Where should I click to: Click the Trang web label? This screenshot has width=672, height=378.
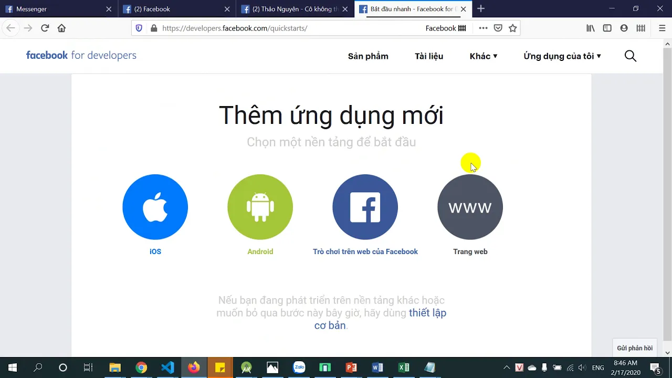click(x=470, y=251)
